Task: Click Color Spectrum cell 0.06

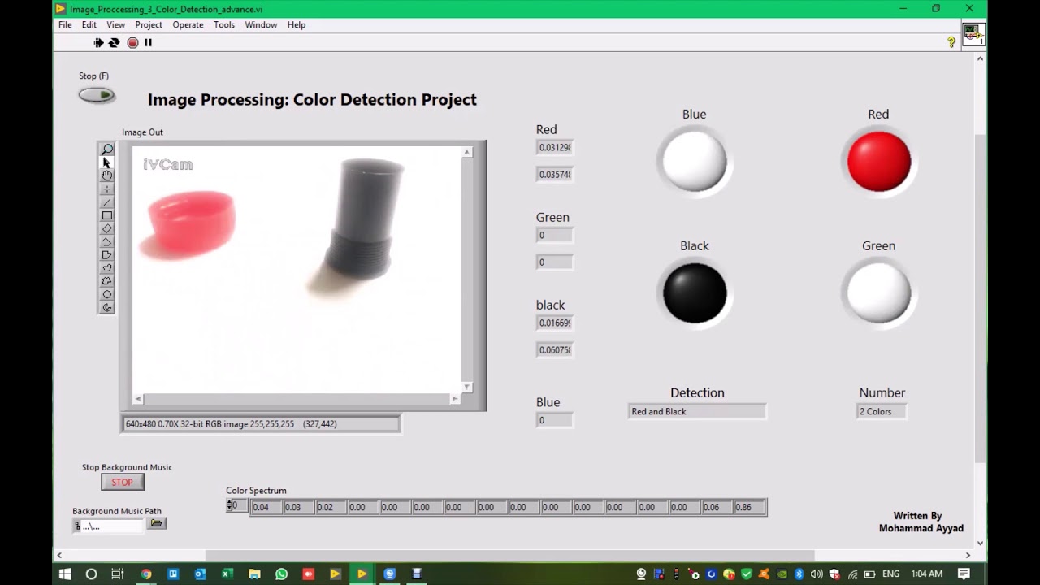Action: point(717,507)
